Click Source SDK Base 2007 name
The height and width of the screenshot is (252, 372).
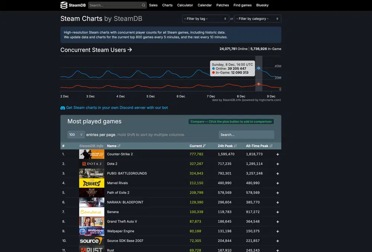pos(125,241)
